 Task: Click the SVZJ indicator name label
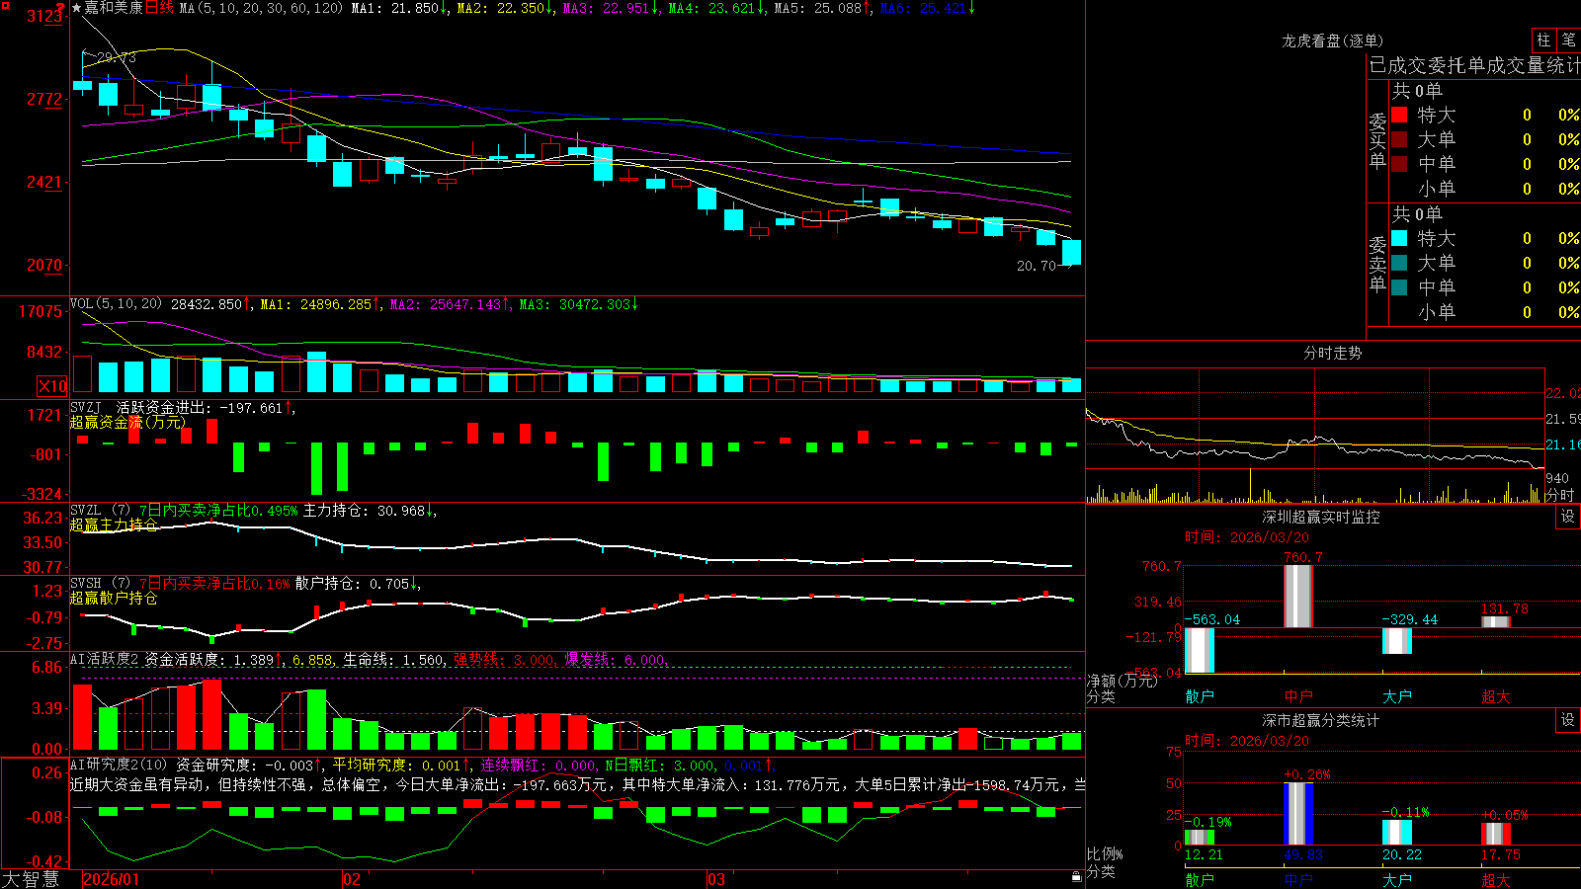tap(86, 407)
